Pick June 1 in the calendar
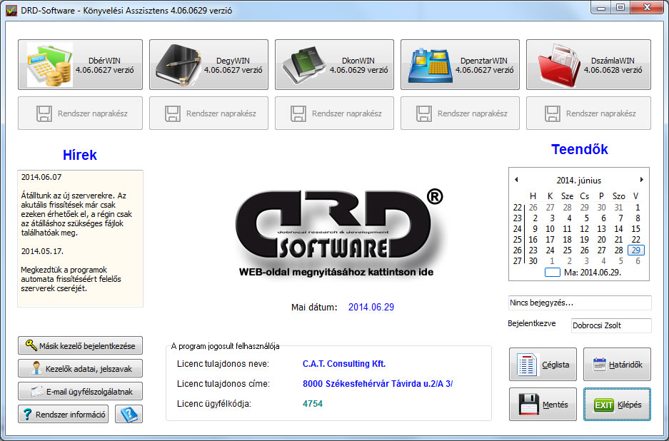The width and height of the screenshot is (669, 441). point(638,208)
